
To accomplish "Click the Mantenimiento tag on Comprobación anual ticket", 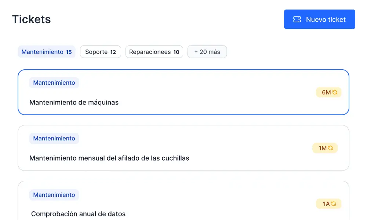I will [x=54, y=195].
